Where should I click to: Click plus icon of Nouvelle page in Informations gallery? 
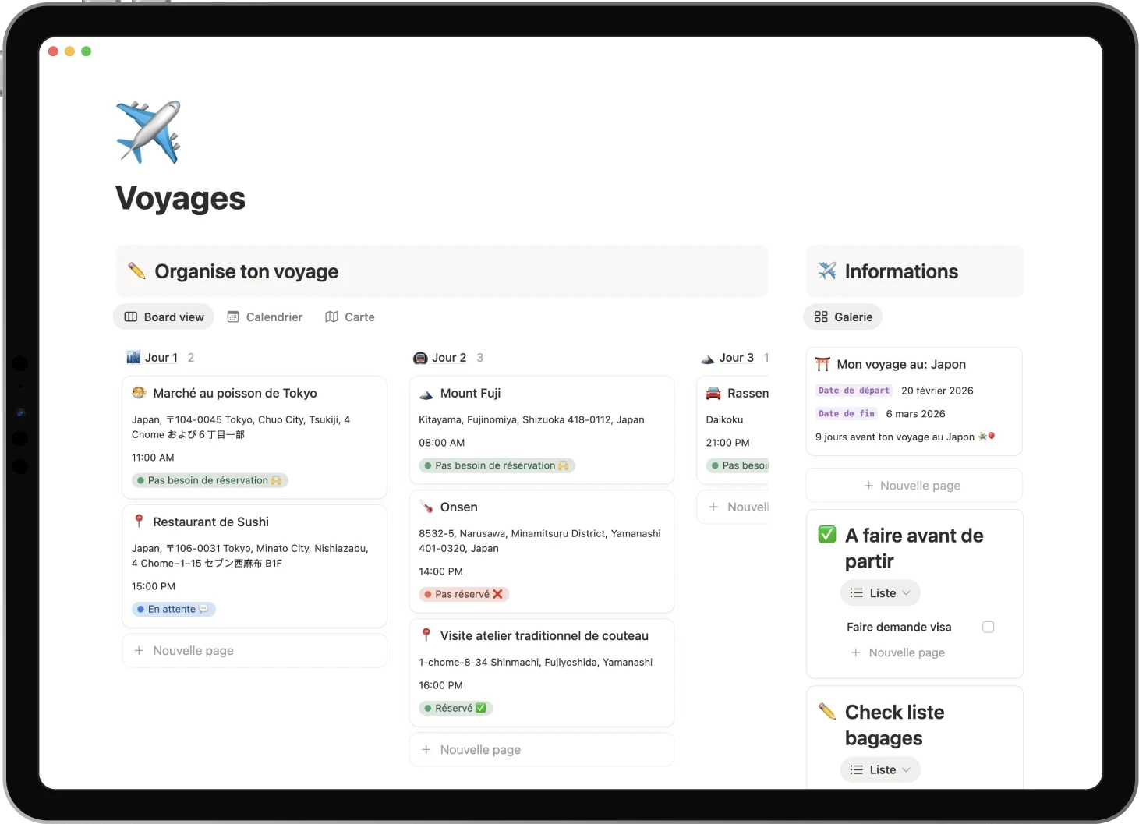[868, 485]
